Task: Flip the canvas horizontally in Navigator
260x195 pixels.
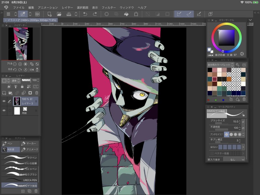Action: 32,69
